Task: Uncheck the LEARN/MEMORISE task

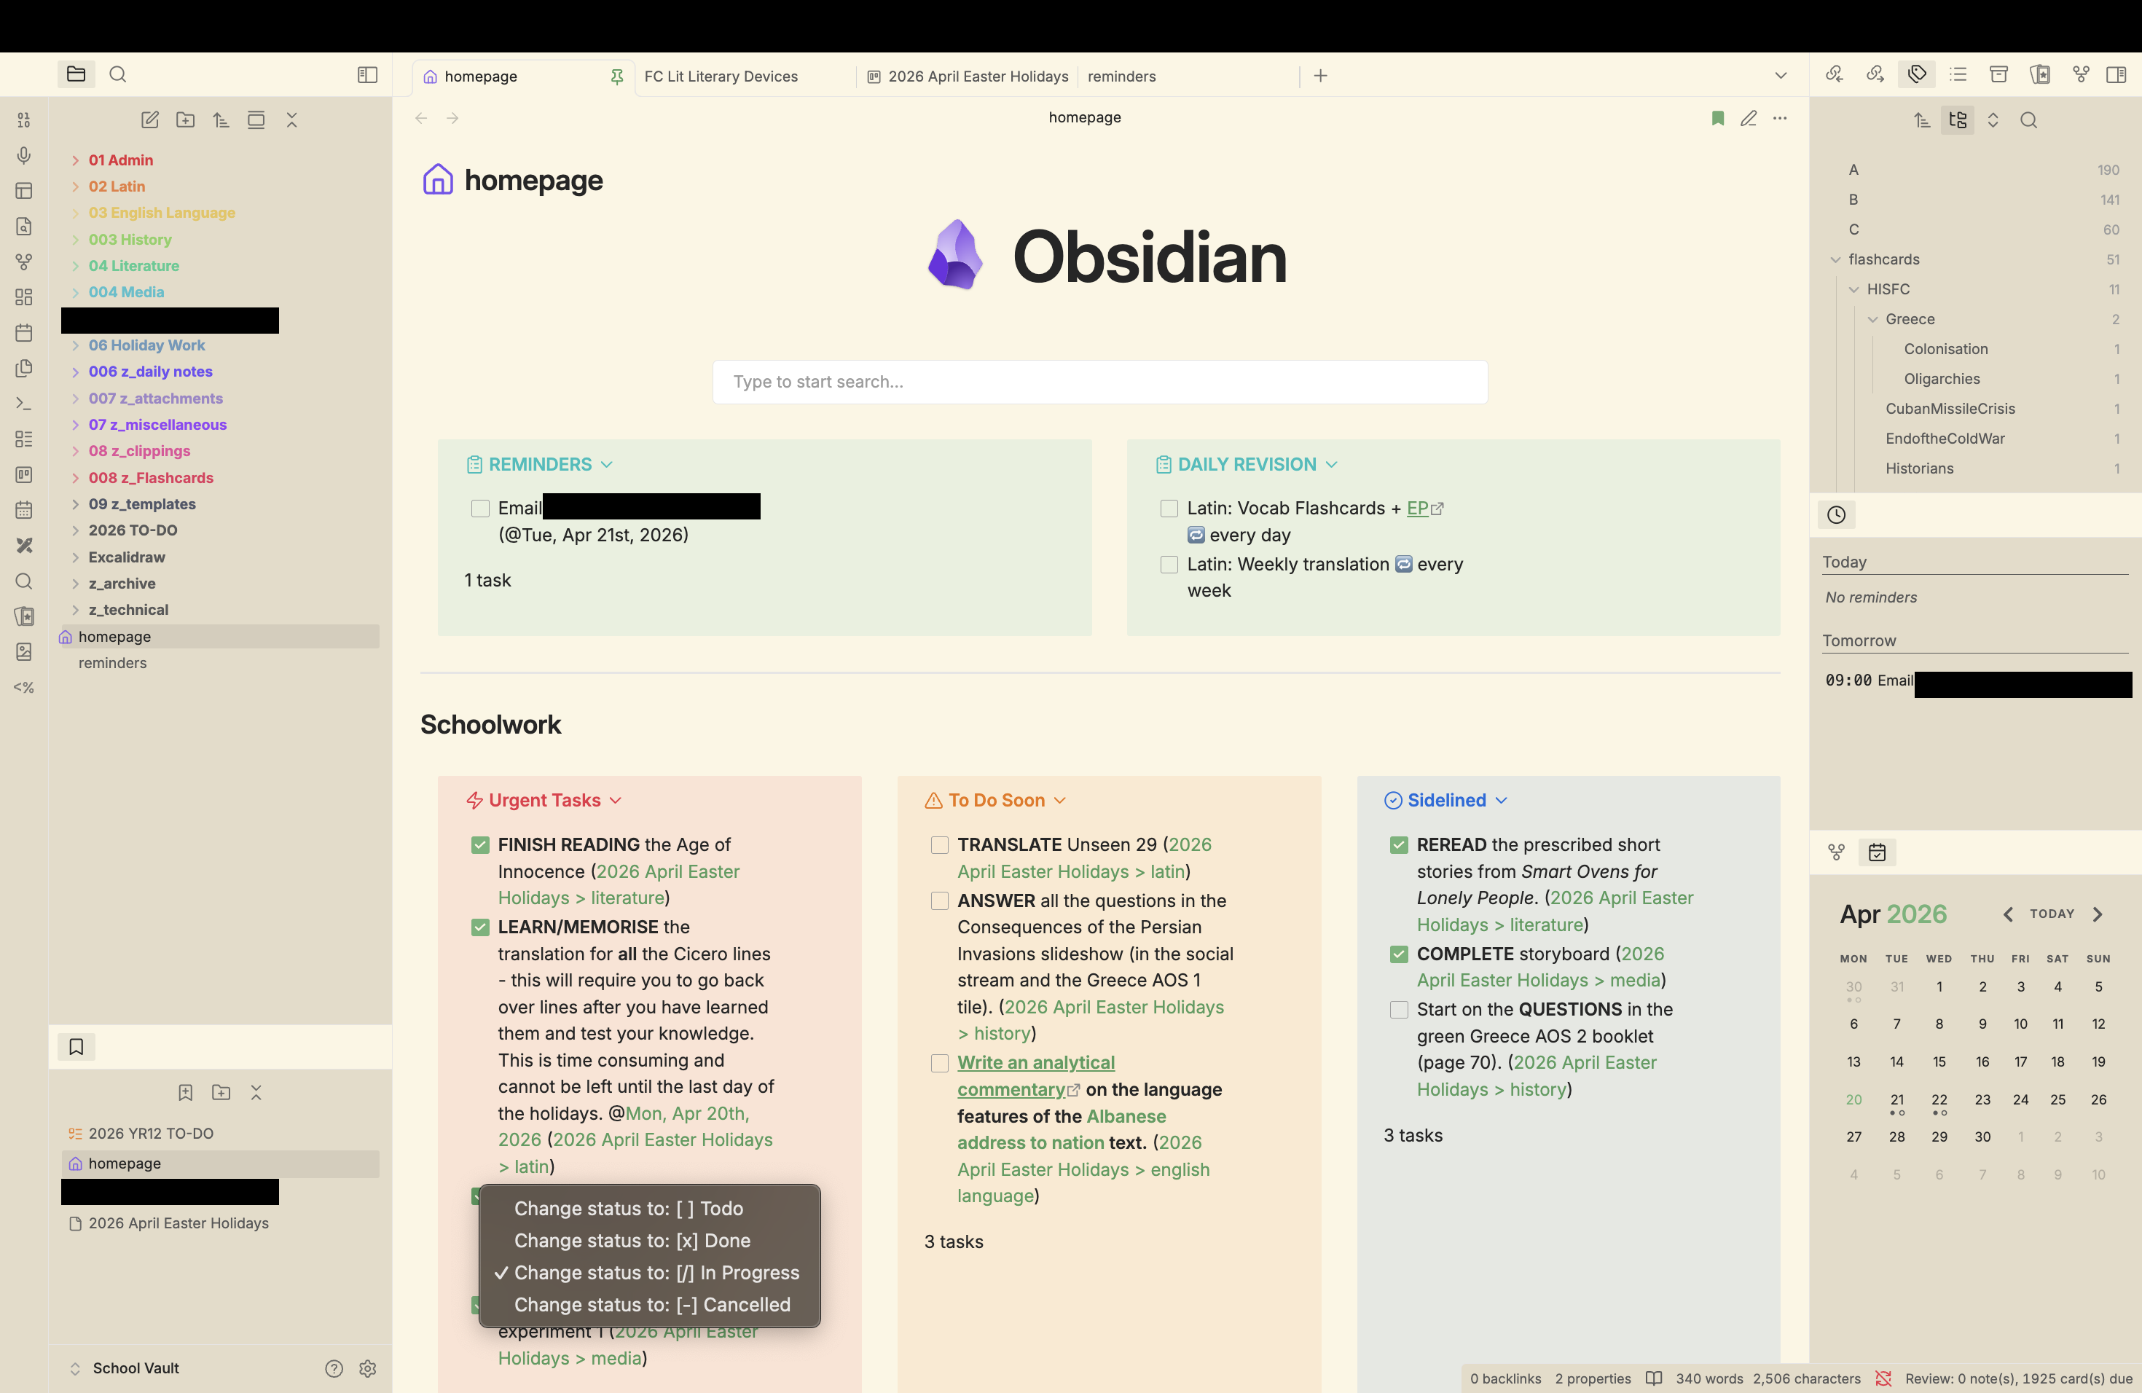Action: tap(481, 927)
